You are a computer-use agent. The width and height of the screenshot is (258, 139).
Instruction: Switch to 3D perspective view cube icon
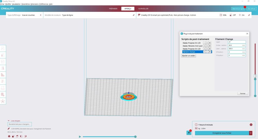[9, 136]
